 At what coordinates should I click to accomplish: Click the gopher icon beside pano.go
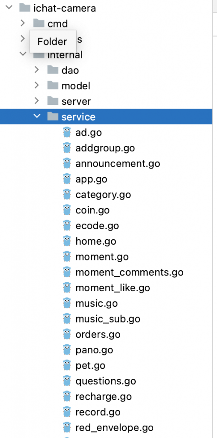coord(67,350)
